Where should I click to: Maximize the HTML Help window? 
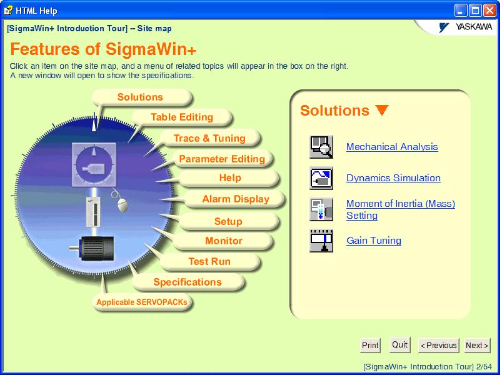click(x=475, y=11)
